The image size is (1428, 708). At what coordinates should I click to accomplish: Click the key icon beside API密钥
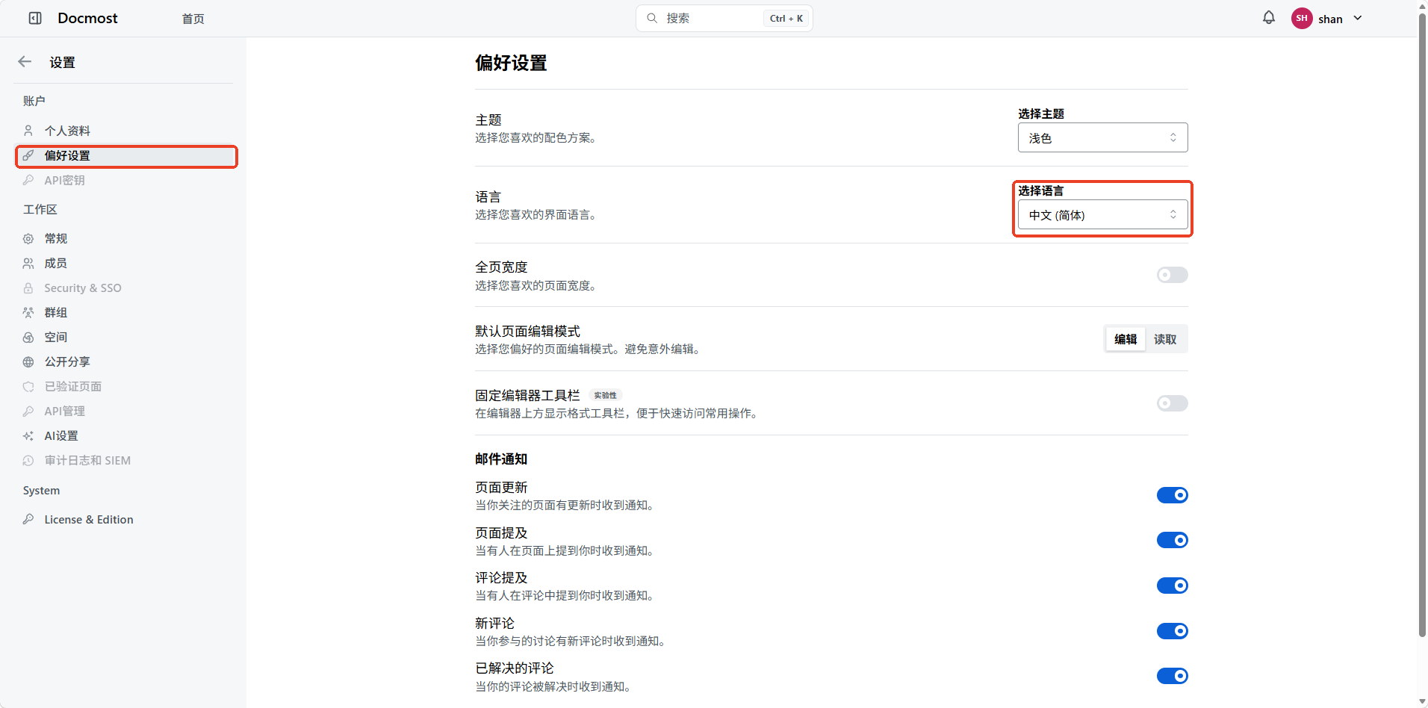[28, 180]
